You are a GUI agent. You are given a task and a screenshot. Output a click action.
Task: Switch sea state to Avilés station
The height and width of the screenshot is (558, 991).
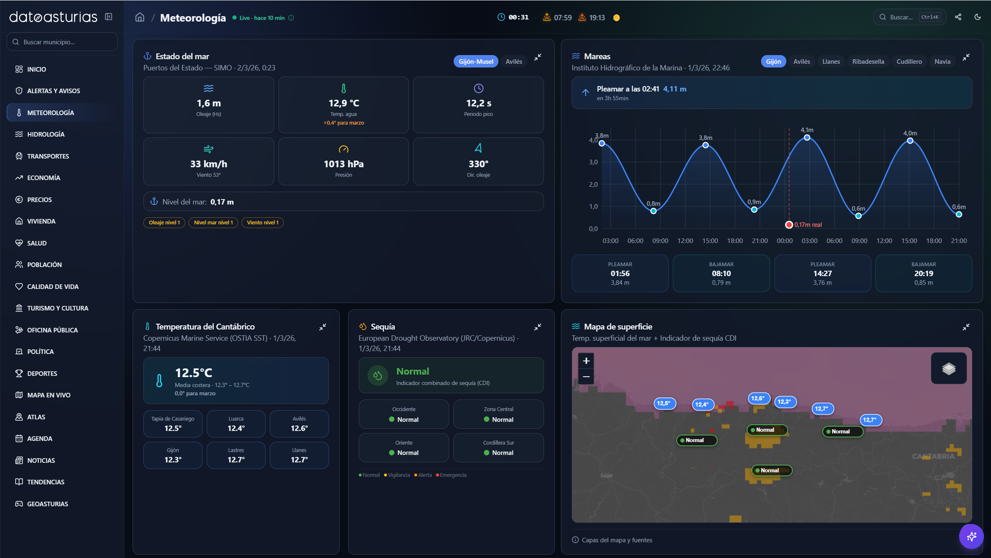[514, 61]
